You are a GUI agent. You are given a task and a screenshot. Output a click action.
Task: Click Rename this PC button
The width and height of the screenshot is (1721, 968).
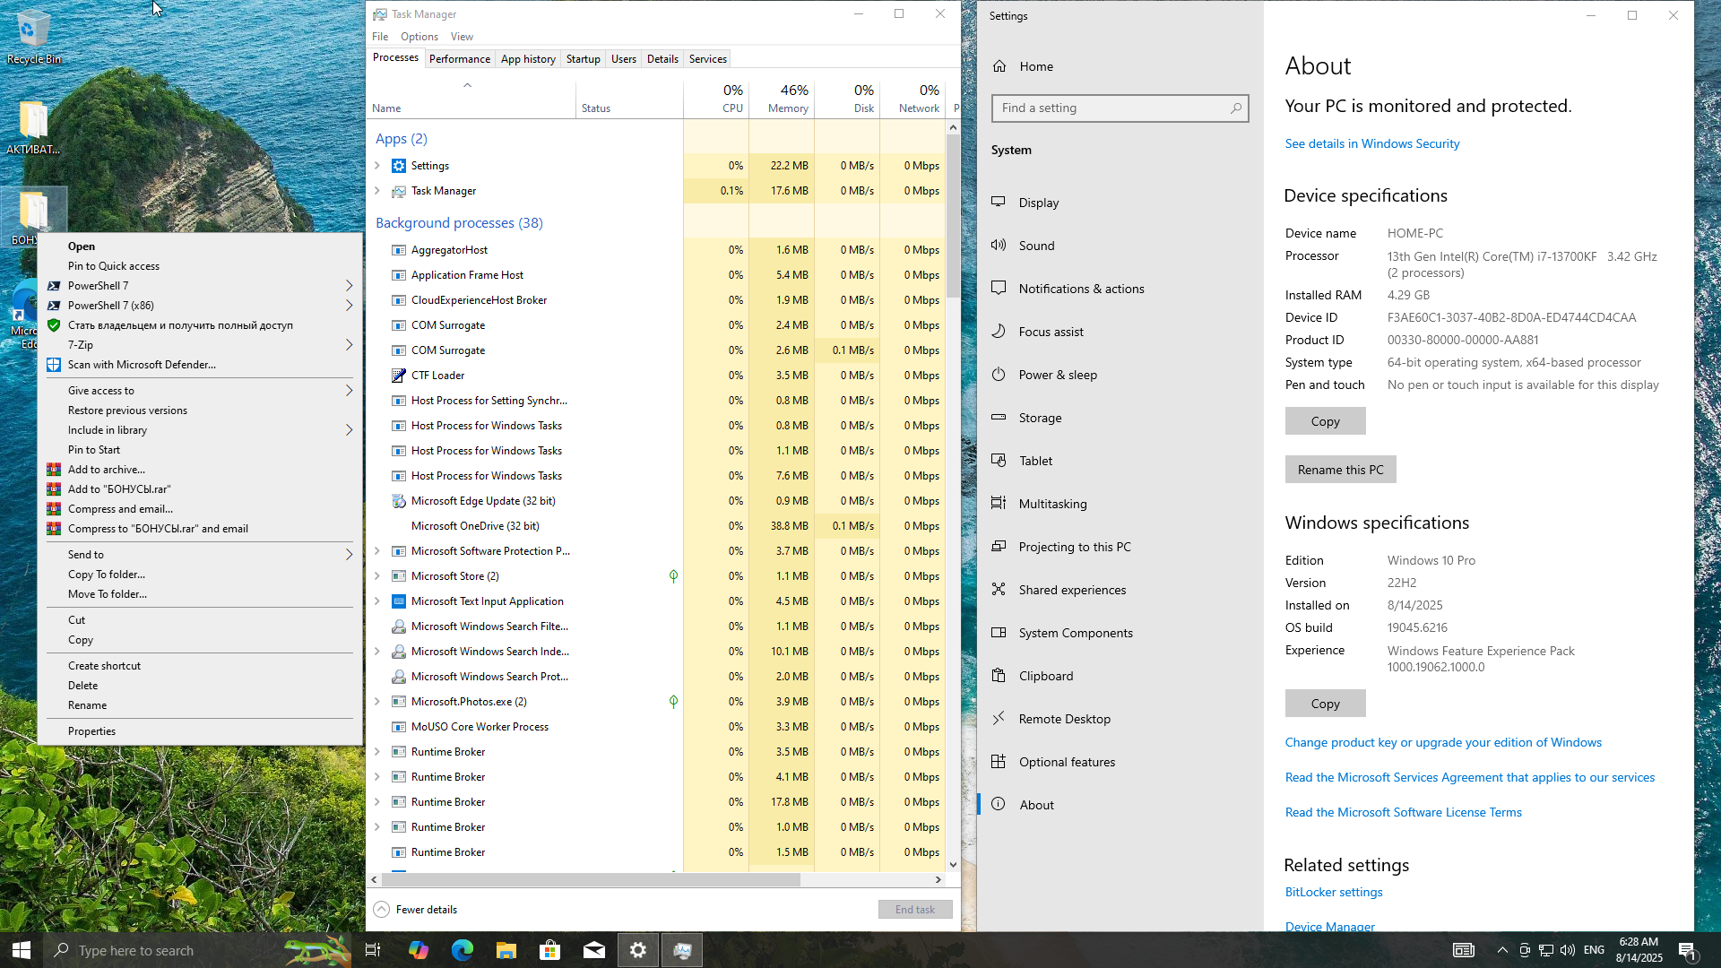click(1340, 470)
